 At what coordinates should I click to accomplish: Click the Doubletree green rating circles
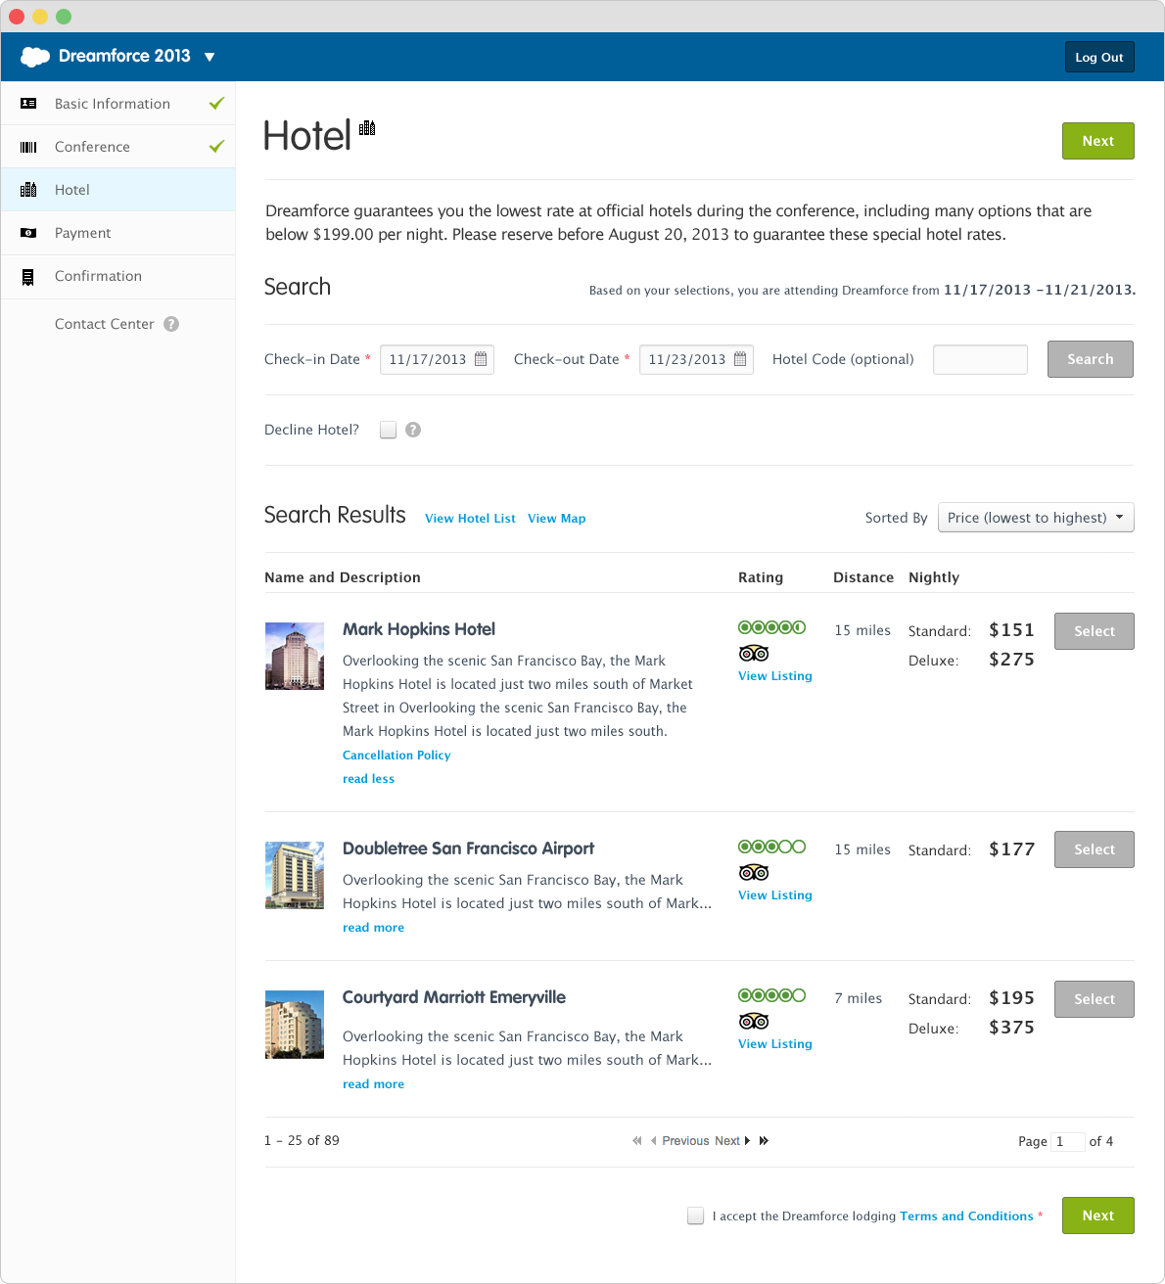tap(772, 847)
